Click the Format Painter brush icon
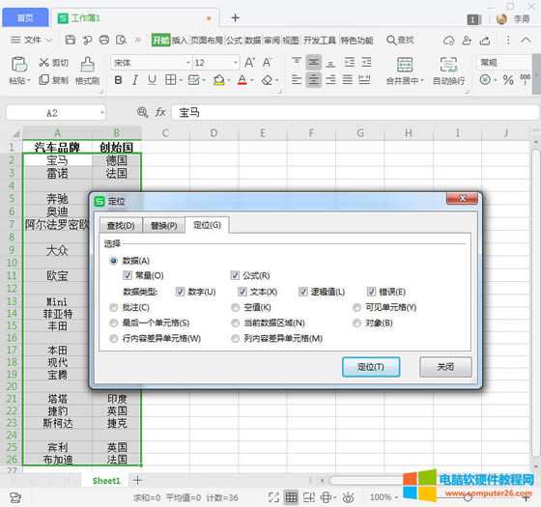This screenshot has height=507, width=541. (87, 65)
